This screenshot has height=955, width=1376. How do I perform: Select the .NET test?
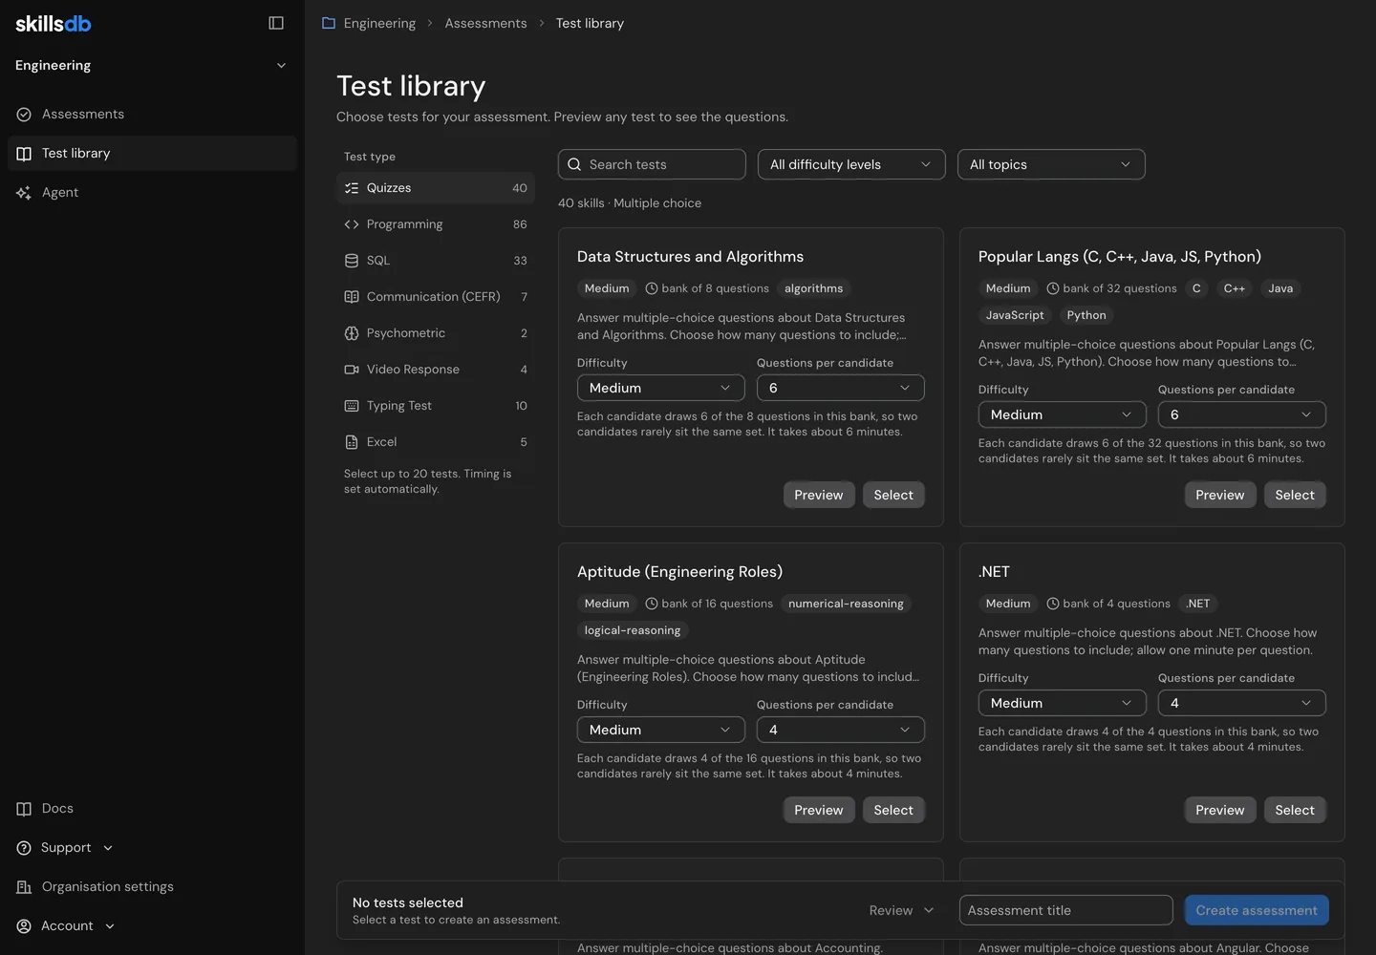[1295, 810]
